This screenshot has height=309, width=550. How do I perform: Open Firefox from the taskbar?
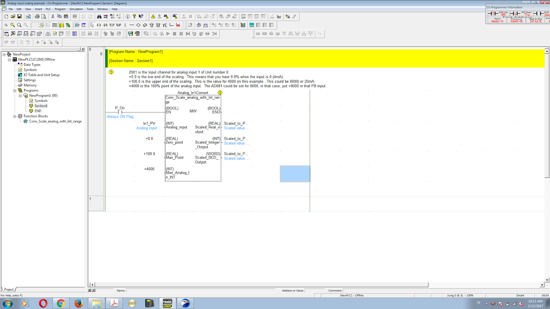(x=79, y=304)
